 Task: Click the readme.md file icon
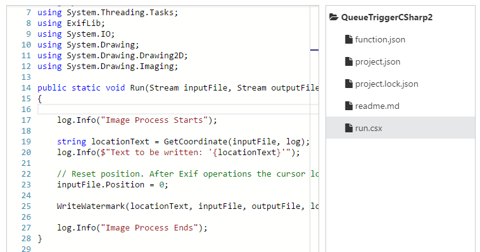pyautogui.click(x=349, y=106)
